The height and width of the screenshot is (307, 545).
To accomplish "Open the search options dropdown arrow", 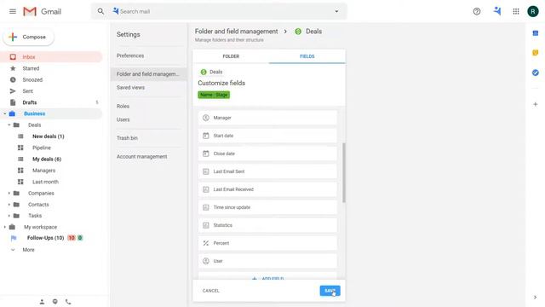I will tap(336, 11).
